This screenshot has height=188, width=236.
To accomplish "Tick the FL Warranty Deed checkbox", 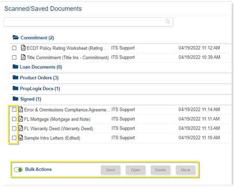I will pos(14,128).
